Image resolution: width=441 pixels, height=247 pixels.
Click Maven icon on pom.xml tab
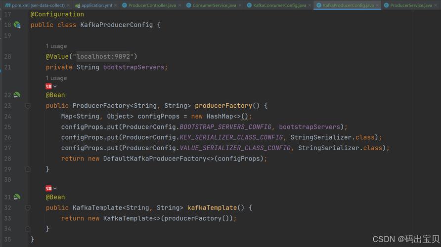[7, 5]
